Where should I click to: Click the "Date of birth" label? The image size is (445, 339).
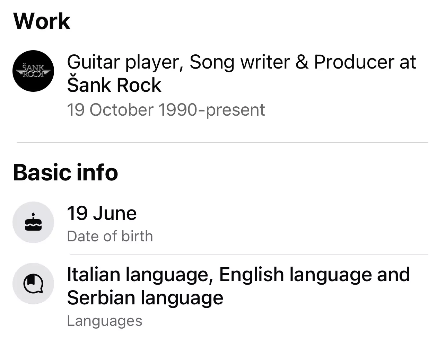[x=110, y=237]
